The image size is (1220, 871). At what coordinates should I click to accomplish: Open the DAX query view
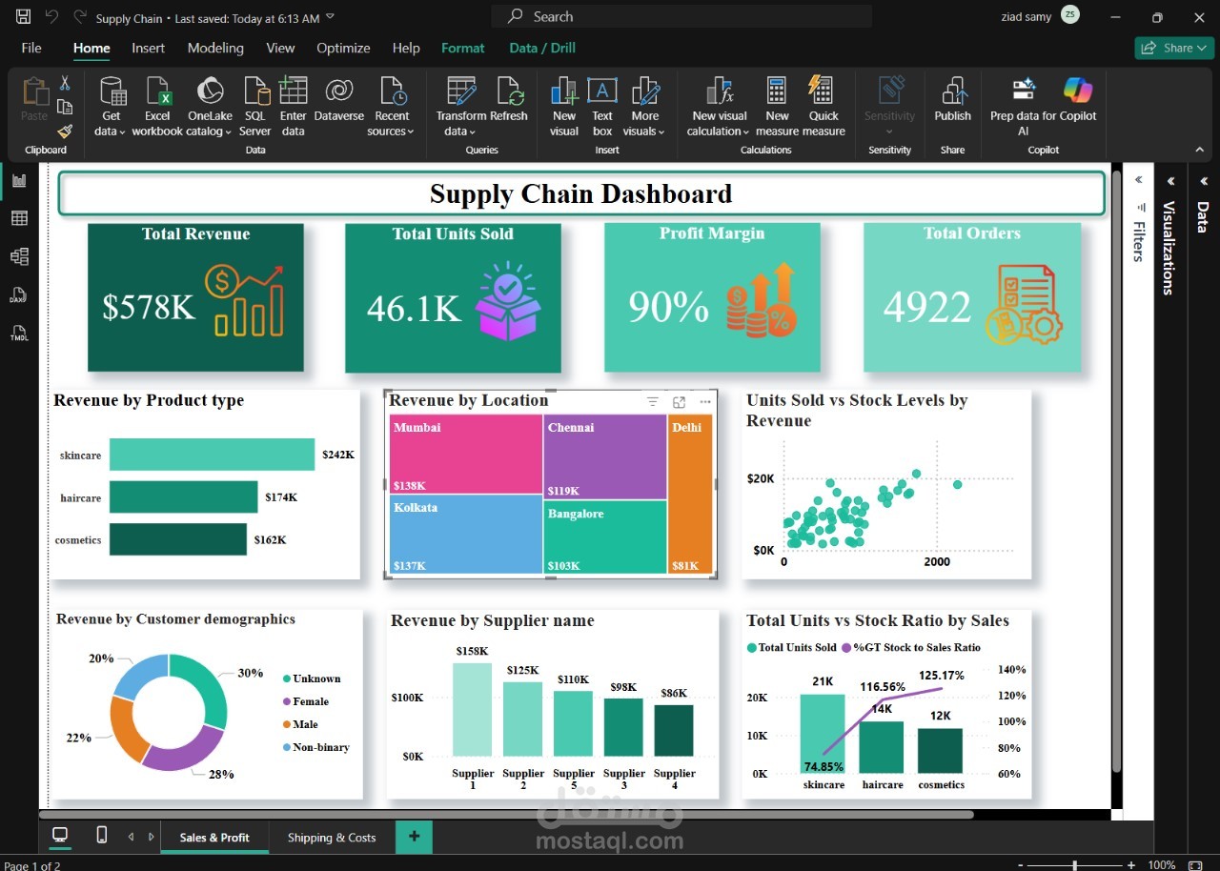tap(19, 295)
